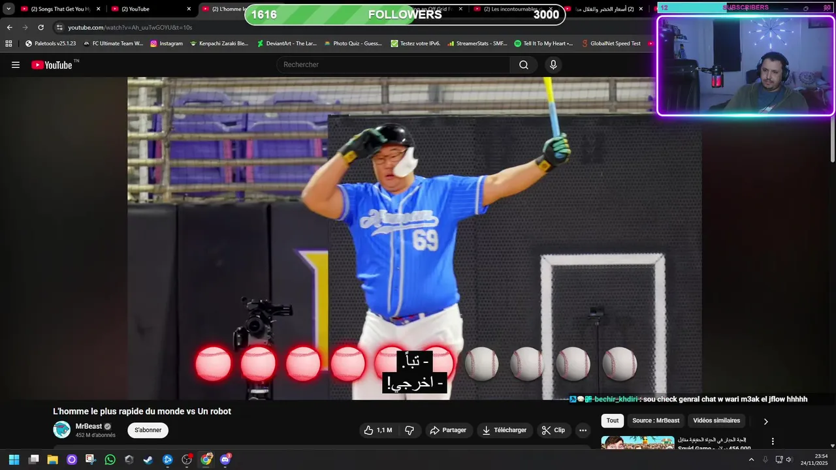
Task: Open the Photo Quiz bookmark
Action: click(x=353, y=44)
